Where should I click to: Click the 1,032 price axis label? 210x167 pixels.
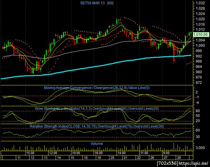[200, 3]
